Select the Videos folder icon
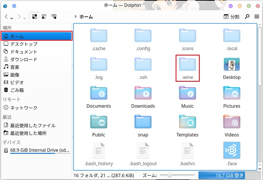 pos(231,122)
